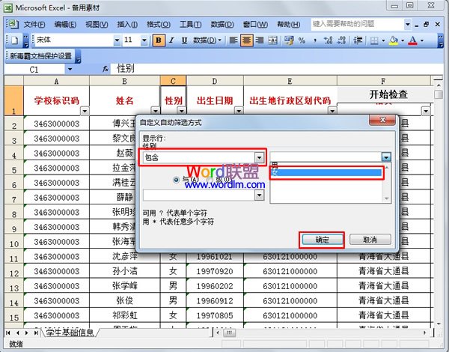
Task: Select column C header
Action: click(x=173, y=81)
